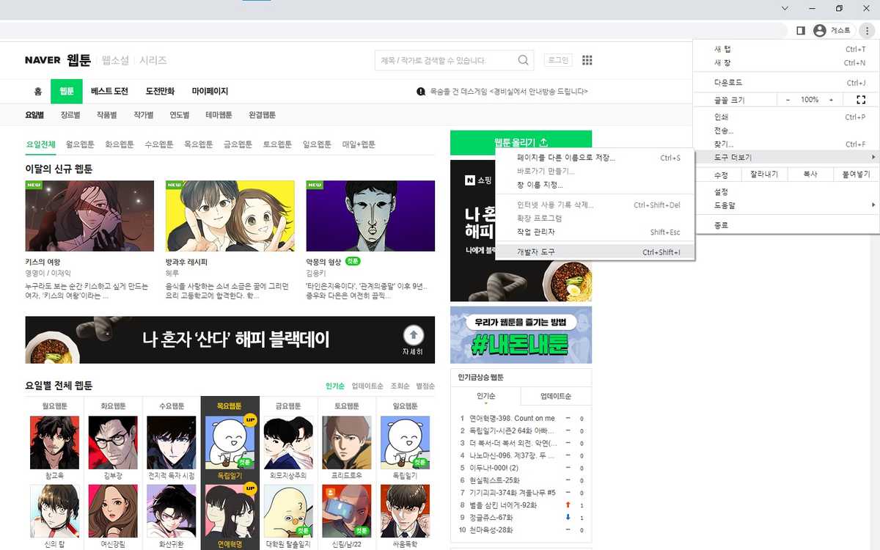The width and height of the screenshot is (880, 550).
Task: Click the 시리즈 header link
Action: coord(153,60)
